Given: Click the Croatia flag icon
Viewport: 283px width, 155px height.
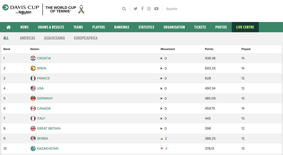Looking at the screenshot, I should [33, 58].
